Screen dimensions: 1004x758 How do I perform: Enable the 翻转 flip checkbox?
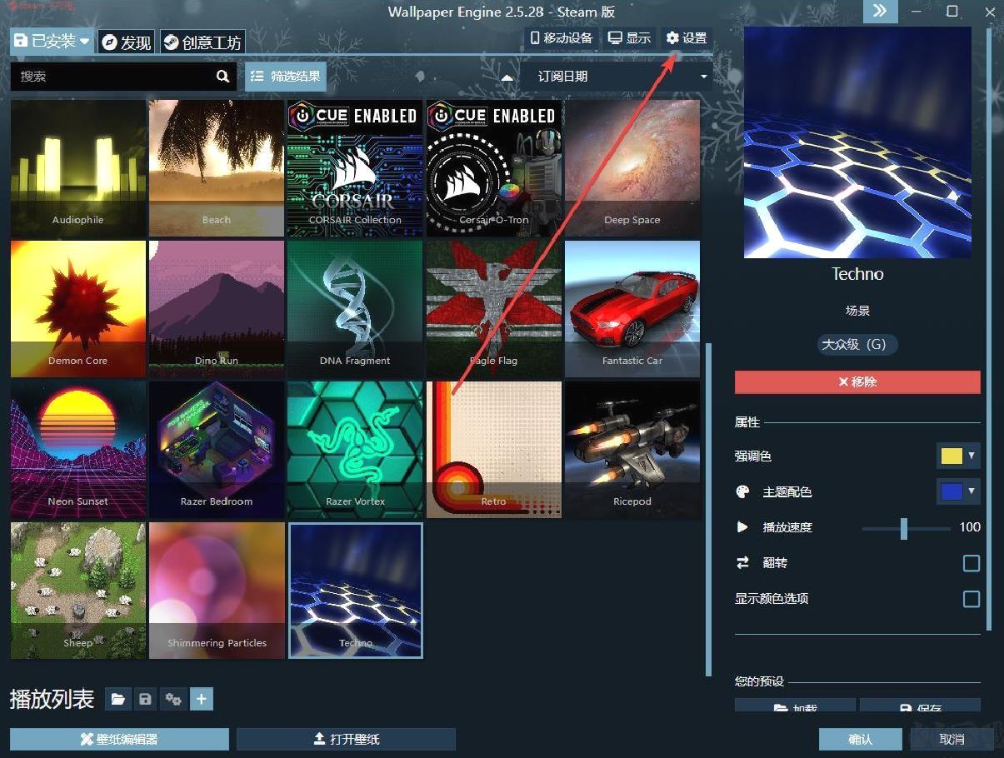coord(972,564)
